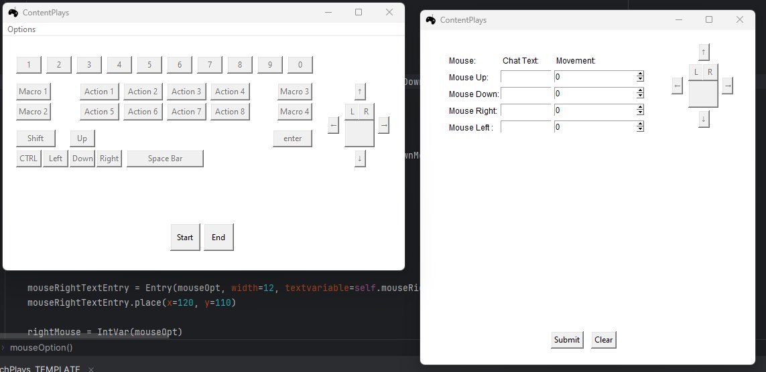Click the Space Bar button
The width and height of the screenshot is (766, 372).
(x=165, y=159)
